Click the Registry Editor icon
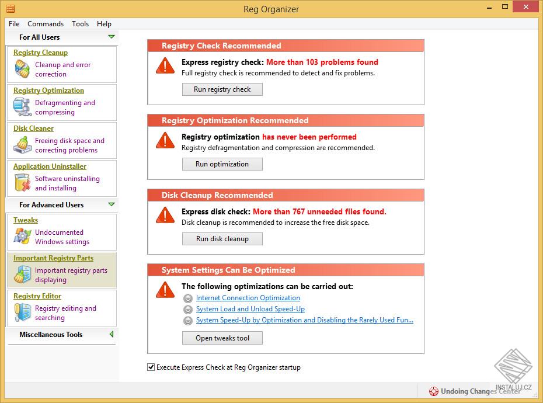Image resolution: width=543 pixels, height=403 pixels. point(22,312)
